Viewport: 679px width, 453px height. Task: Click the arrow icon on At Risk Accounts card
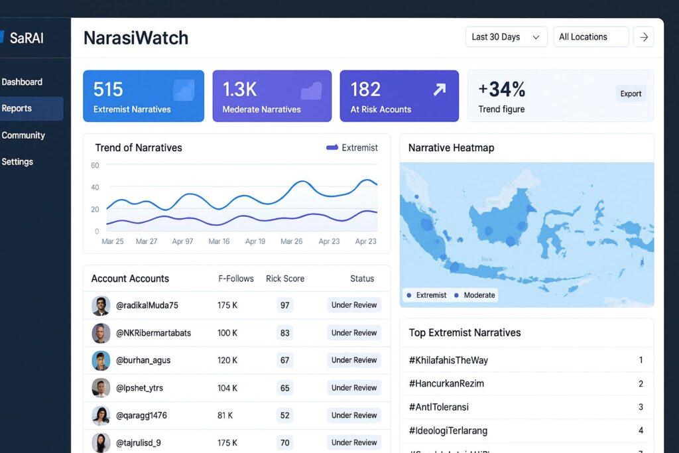tap(439, 90)
